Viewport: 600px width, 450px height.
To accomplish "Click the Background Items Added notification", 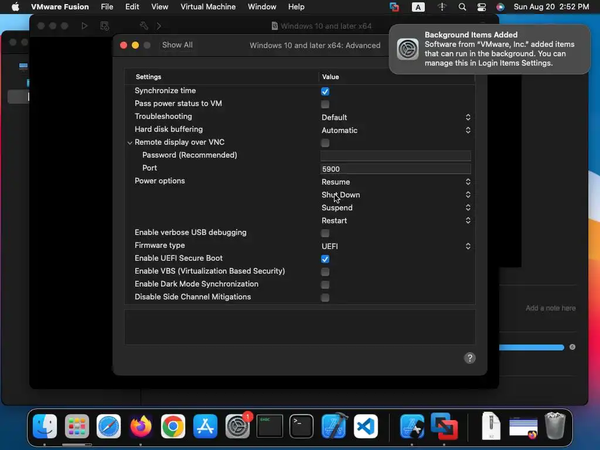I will pos(489,49).
